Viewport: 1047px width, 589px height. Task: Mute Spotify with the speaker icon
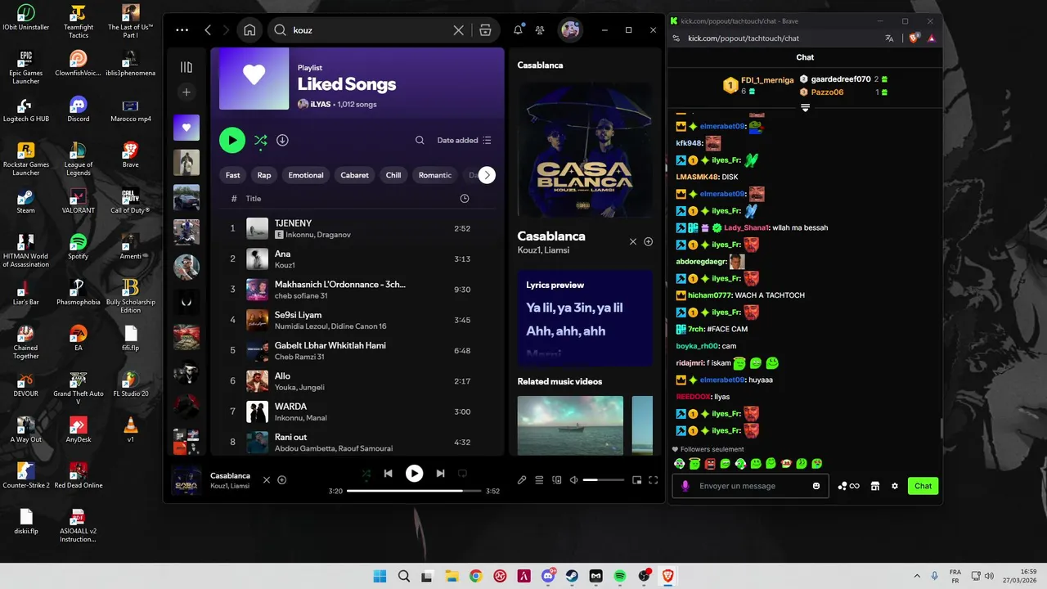(573, 480)
